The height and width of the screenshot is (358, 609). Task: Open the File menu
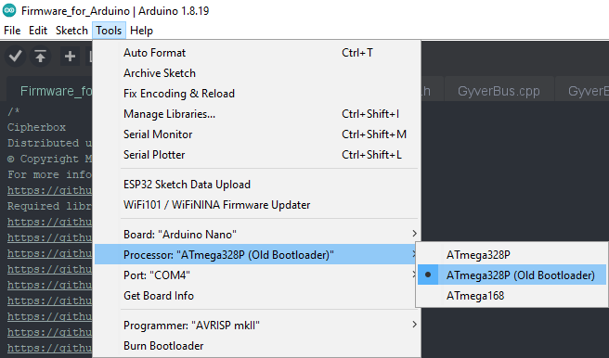12,31
